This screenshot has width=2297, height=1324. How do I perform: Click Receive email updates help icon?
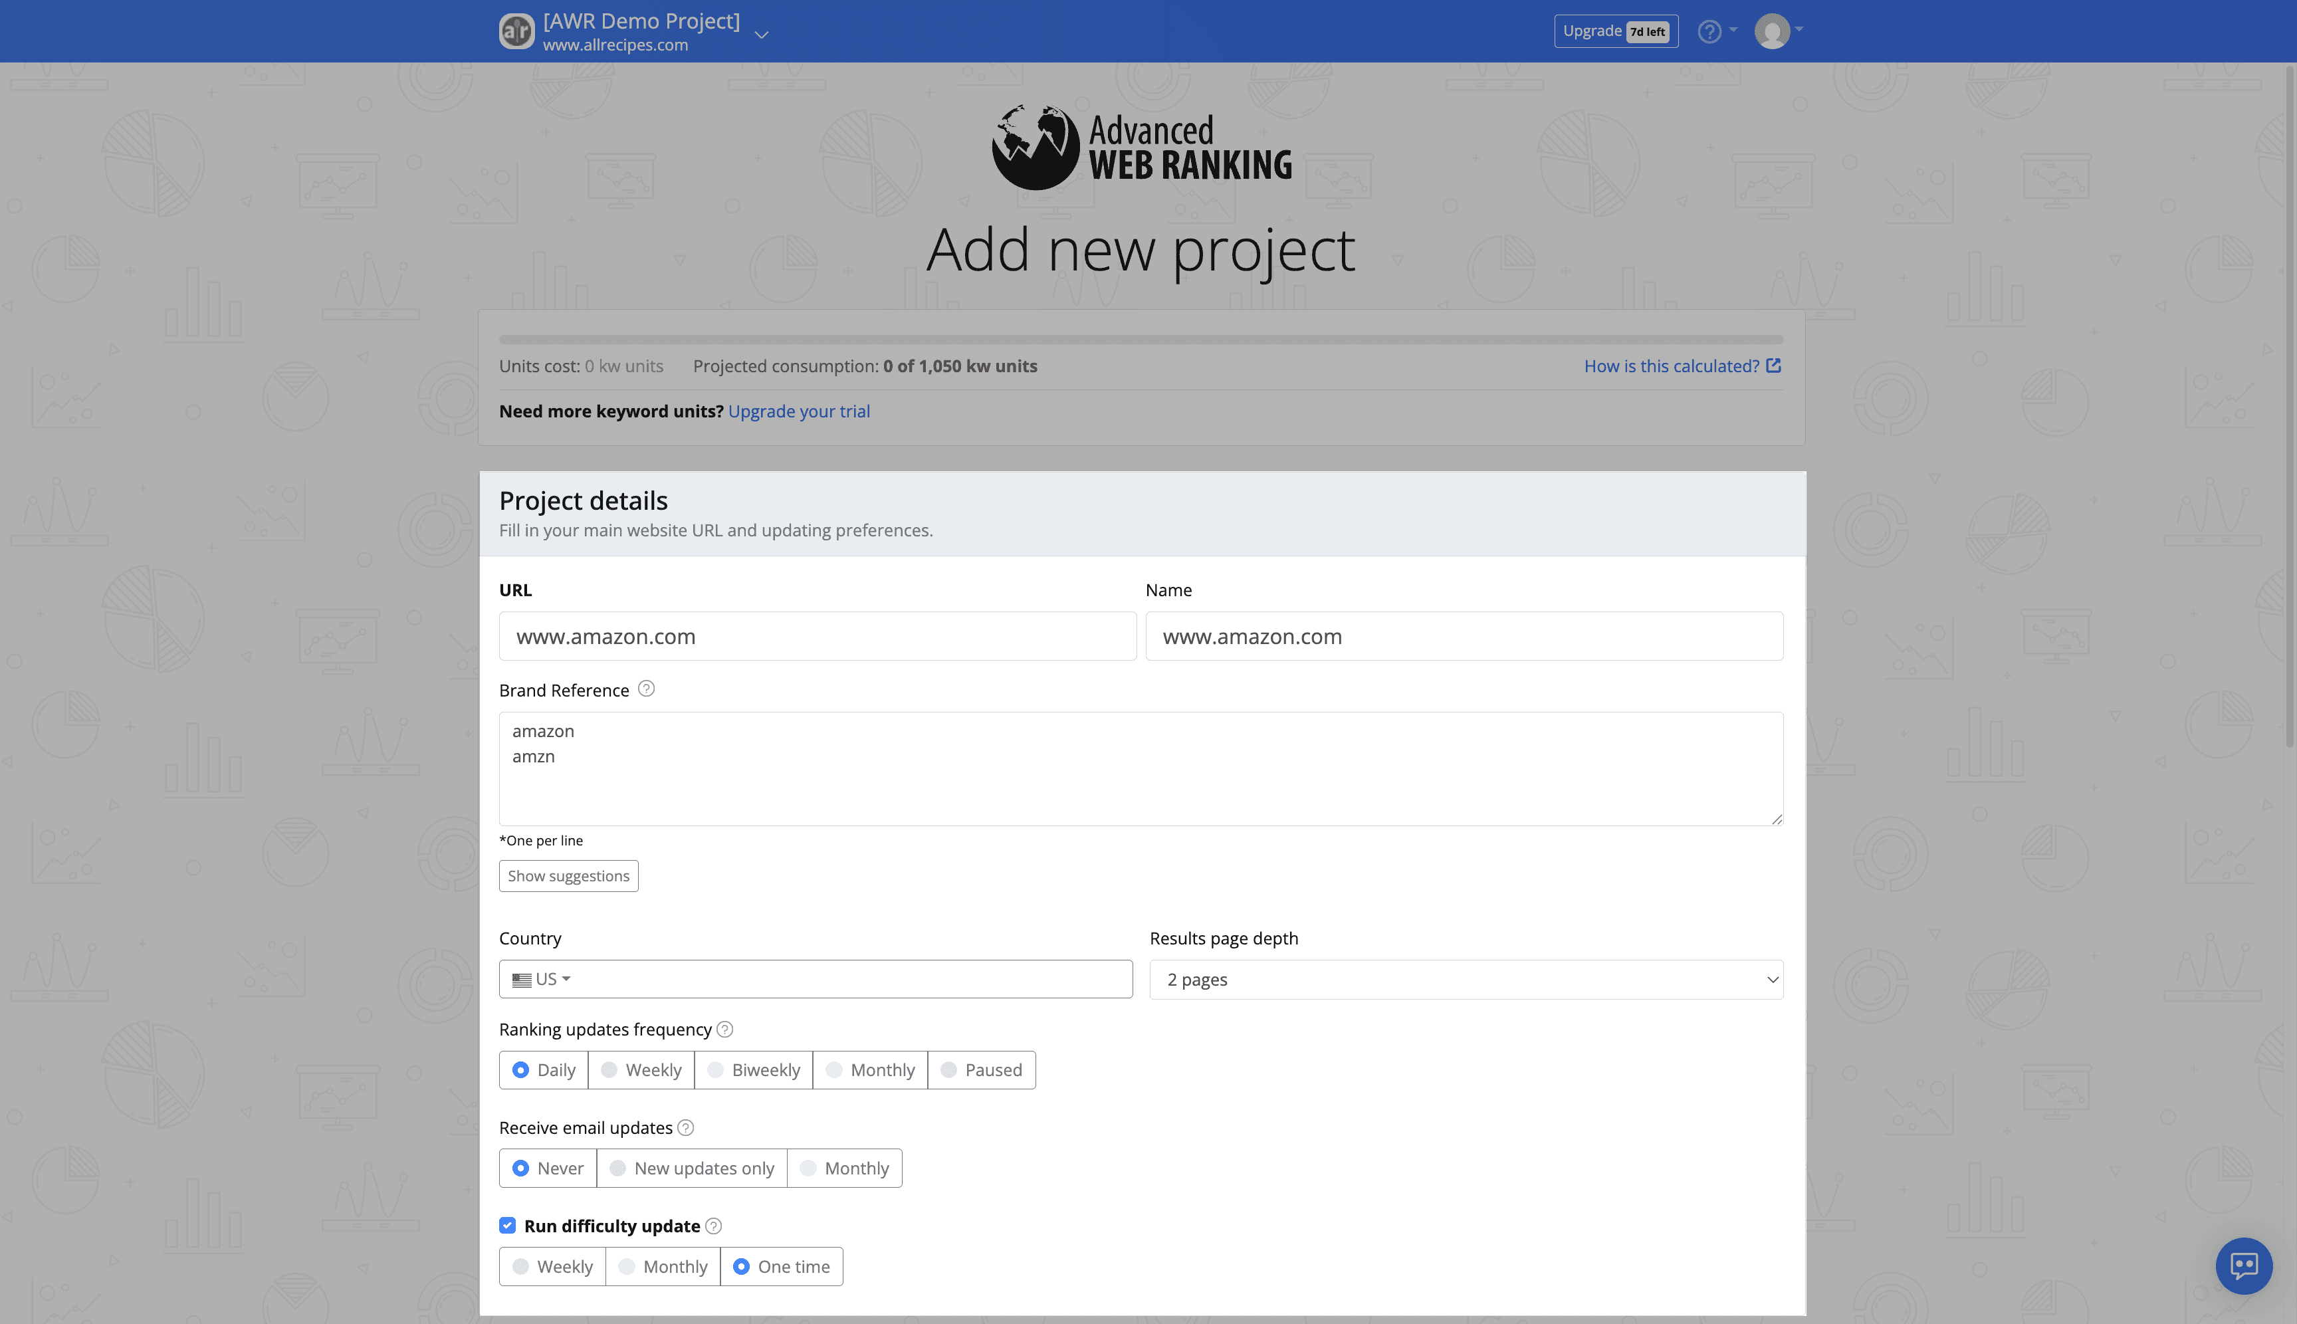tap(686, 1127)
